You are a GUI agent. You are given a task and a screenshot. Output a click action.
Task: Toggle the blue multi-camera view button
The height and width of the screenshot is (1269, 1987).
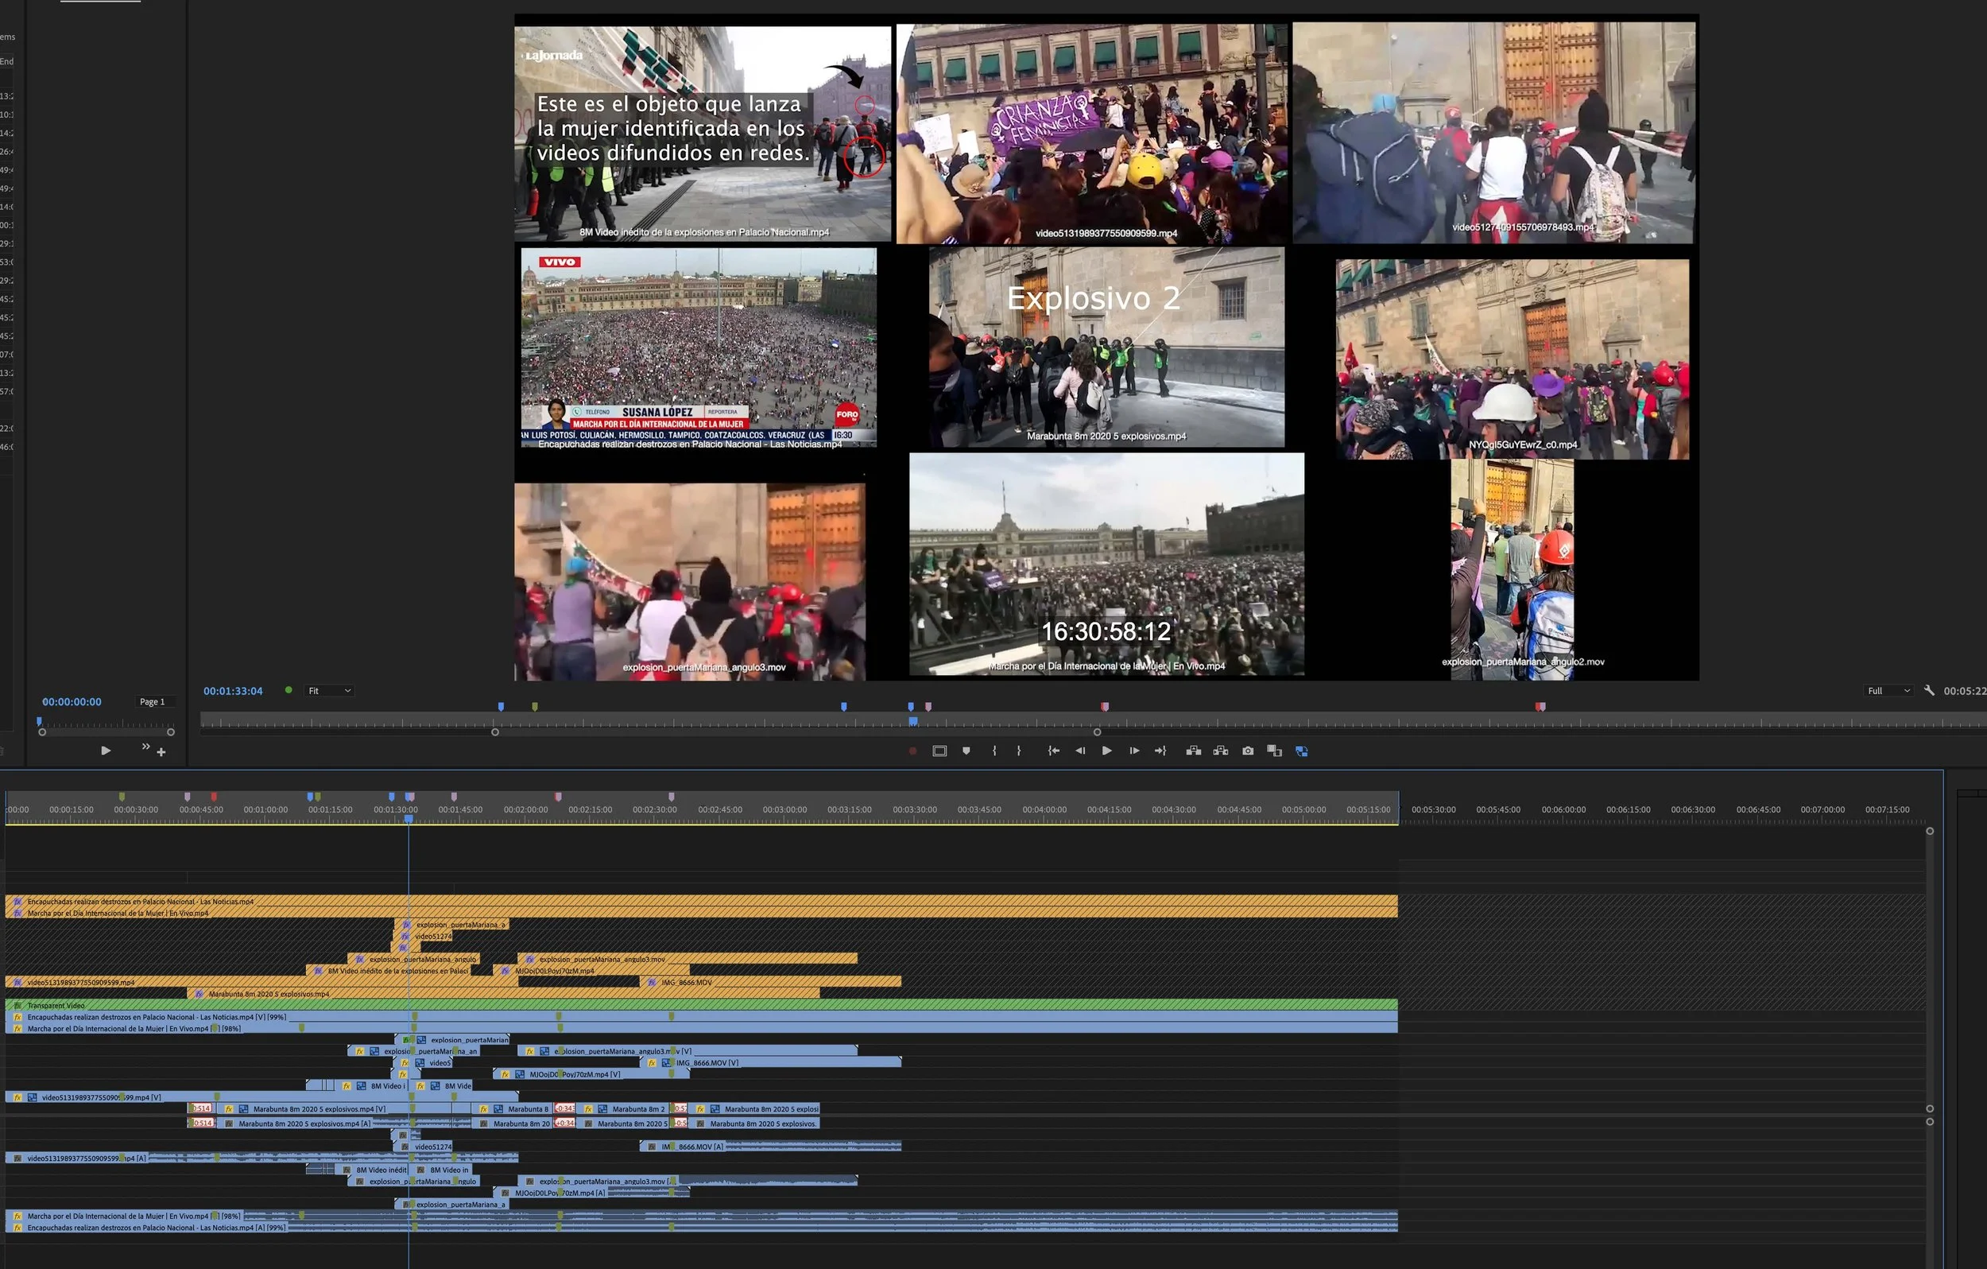[1301, 751]
